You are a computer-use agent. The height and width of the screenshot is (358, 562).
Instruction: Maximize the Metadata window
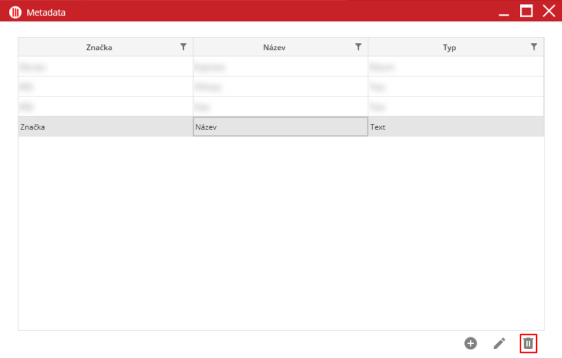tap(526, 12)
